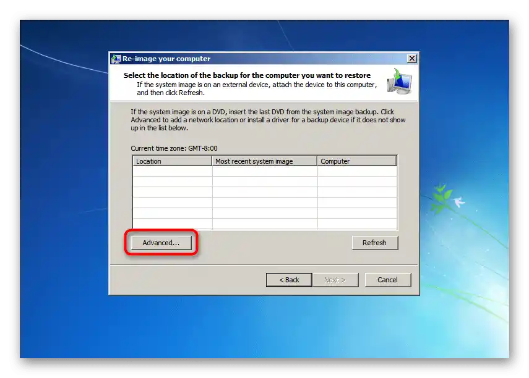Close the Re-image your computer dialog
Viewport: 529px width, 378px height.
coord(412,59)
